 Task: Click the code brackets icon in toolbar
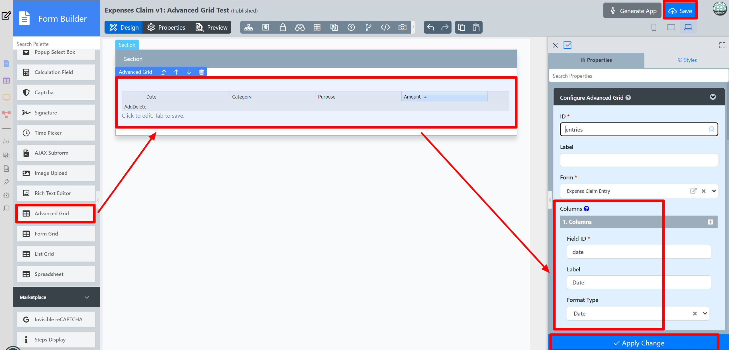point(385,27)
